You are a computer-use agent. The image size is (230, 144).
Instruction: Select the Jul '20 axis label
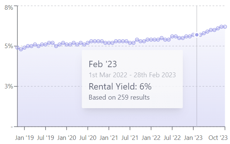coord(88,138)
